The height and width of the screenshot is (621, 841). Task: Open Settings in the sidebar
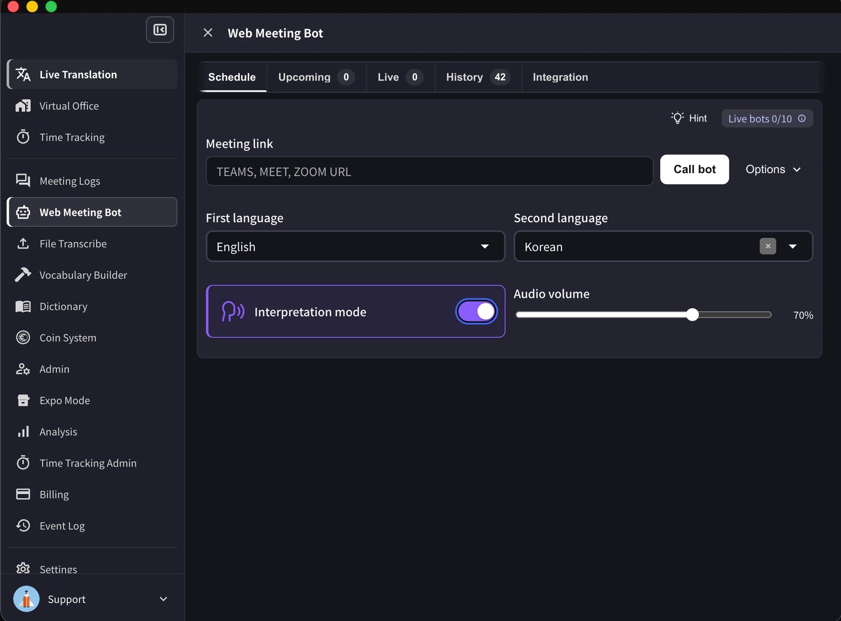[92, 568]
